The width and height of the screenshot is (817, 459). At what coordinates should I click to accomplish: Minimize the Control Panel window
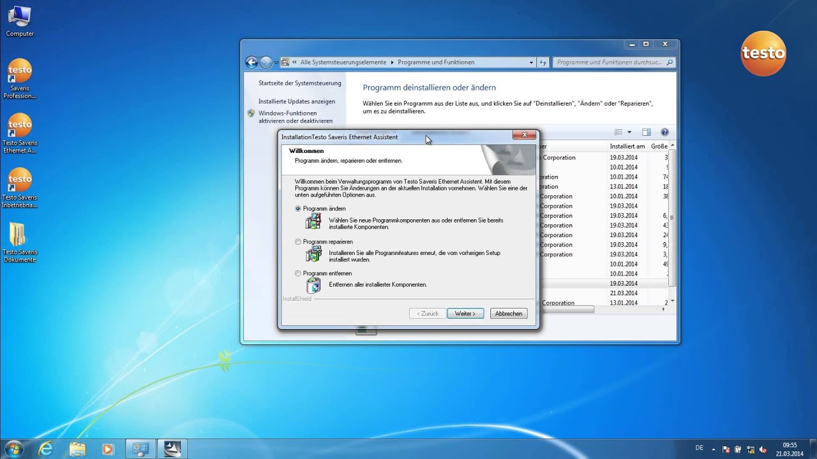(x=631, y=44)
